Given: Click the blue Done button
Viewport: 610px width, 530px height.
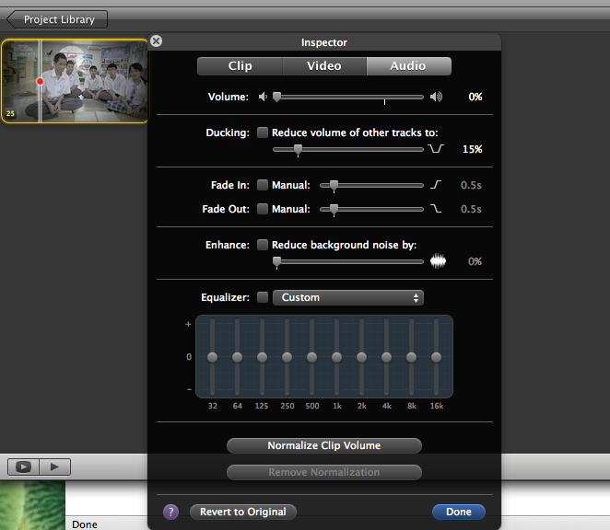Looking at the screenshot, I should click(x=459, y=512).
